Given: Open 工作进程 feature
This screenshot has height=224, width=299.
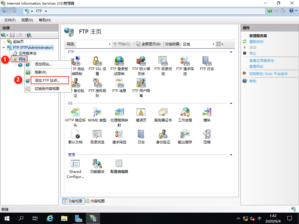Looking at the screenshot, I should (185, 115).
